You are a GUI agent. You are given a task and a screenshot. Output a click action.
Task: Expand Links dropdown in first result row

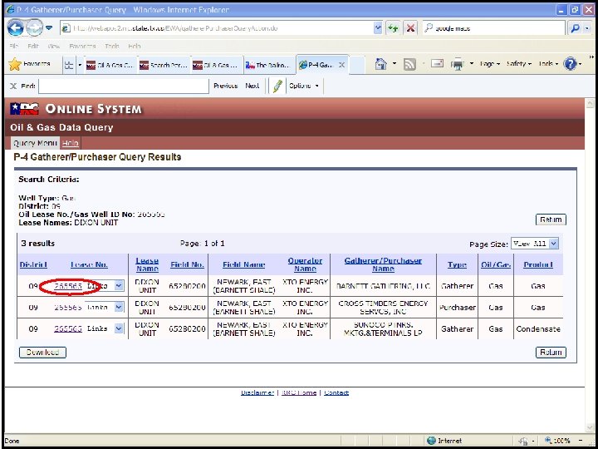click(119, 285)
